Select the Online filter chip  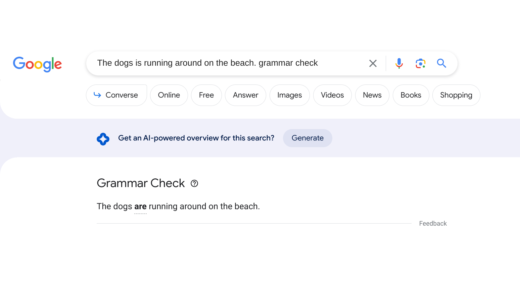pyautogui.click(x=169, y=95)
